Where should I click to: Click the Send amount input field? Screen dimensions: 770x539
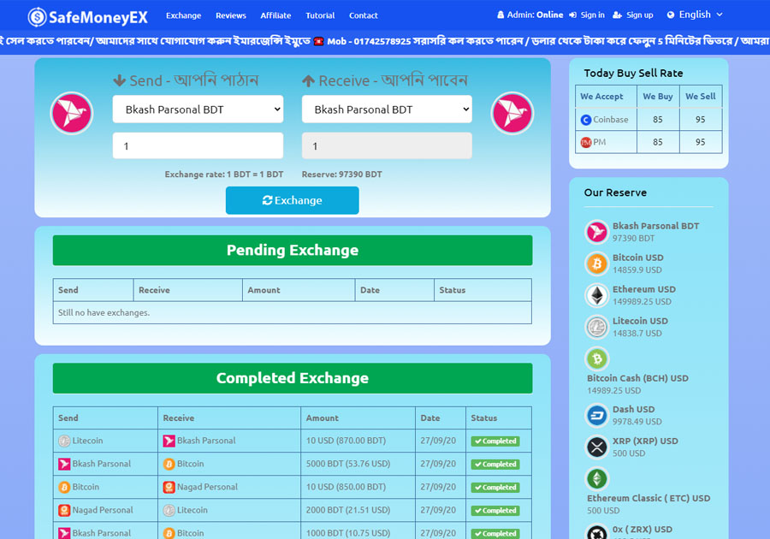198,146
